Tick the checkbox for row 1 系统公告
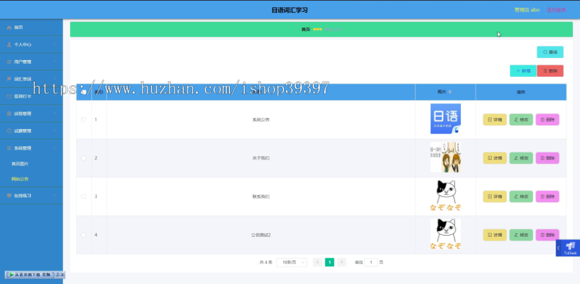 (x=84, y=119)
